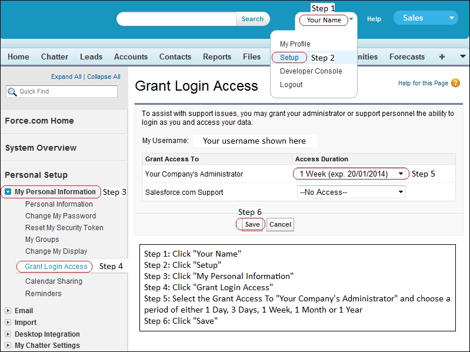Screen dimensions: 470x352
Task: Expand My Chatter Settings section arrow
Action: (x=8, y=346)
